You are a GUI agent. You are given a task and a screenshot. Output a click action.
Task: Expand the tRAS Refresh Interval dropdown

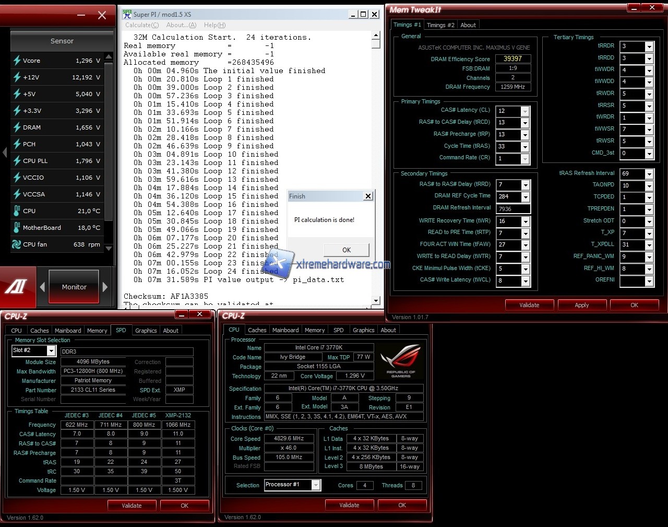tap(649, 174)
